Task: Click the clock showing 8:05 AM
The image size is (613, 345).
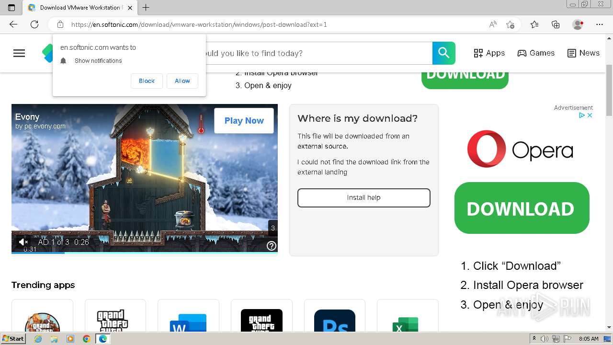Action: coord(589,339)
